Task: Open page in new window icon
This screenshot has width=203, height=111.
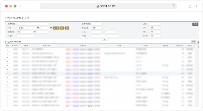Action: pos(25,18)
